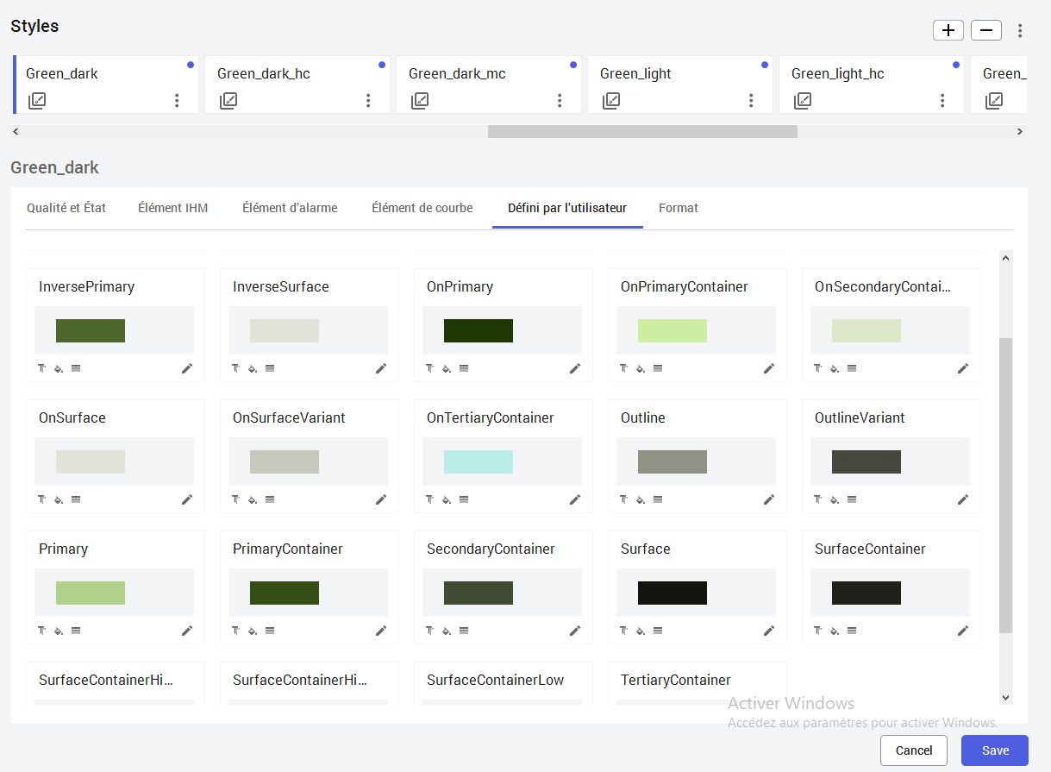Edit the SurfaceContainer entry via pencil
The height and width of the screenshot is (772, 1051).
click(x=963, y=631)
